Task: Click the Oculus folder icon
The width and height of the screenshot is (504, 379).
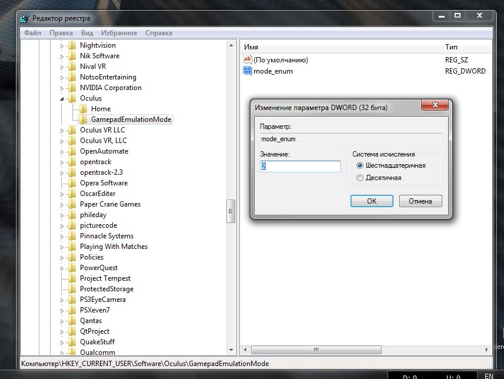Action: click(x=73, y=98)
